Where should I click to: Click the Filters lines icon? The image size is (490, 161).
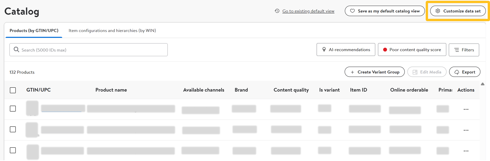(x=457, y=50)
